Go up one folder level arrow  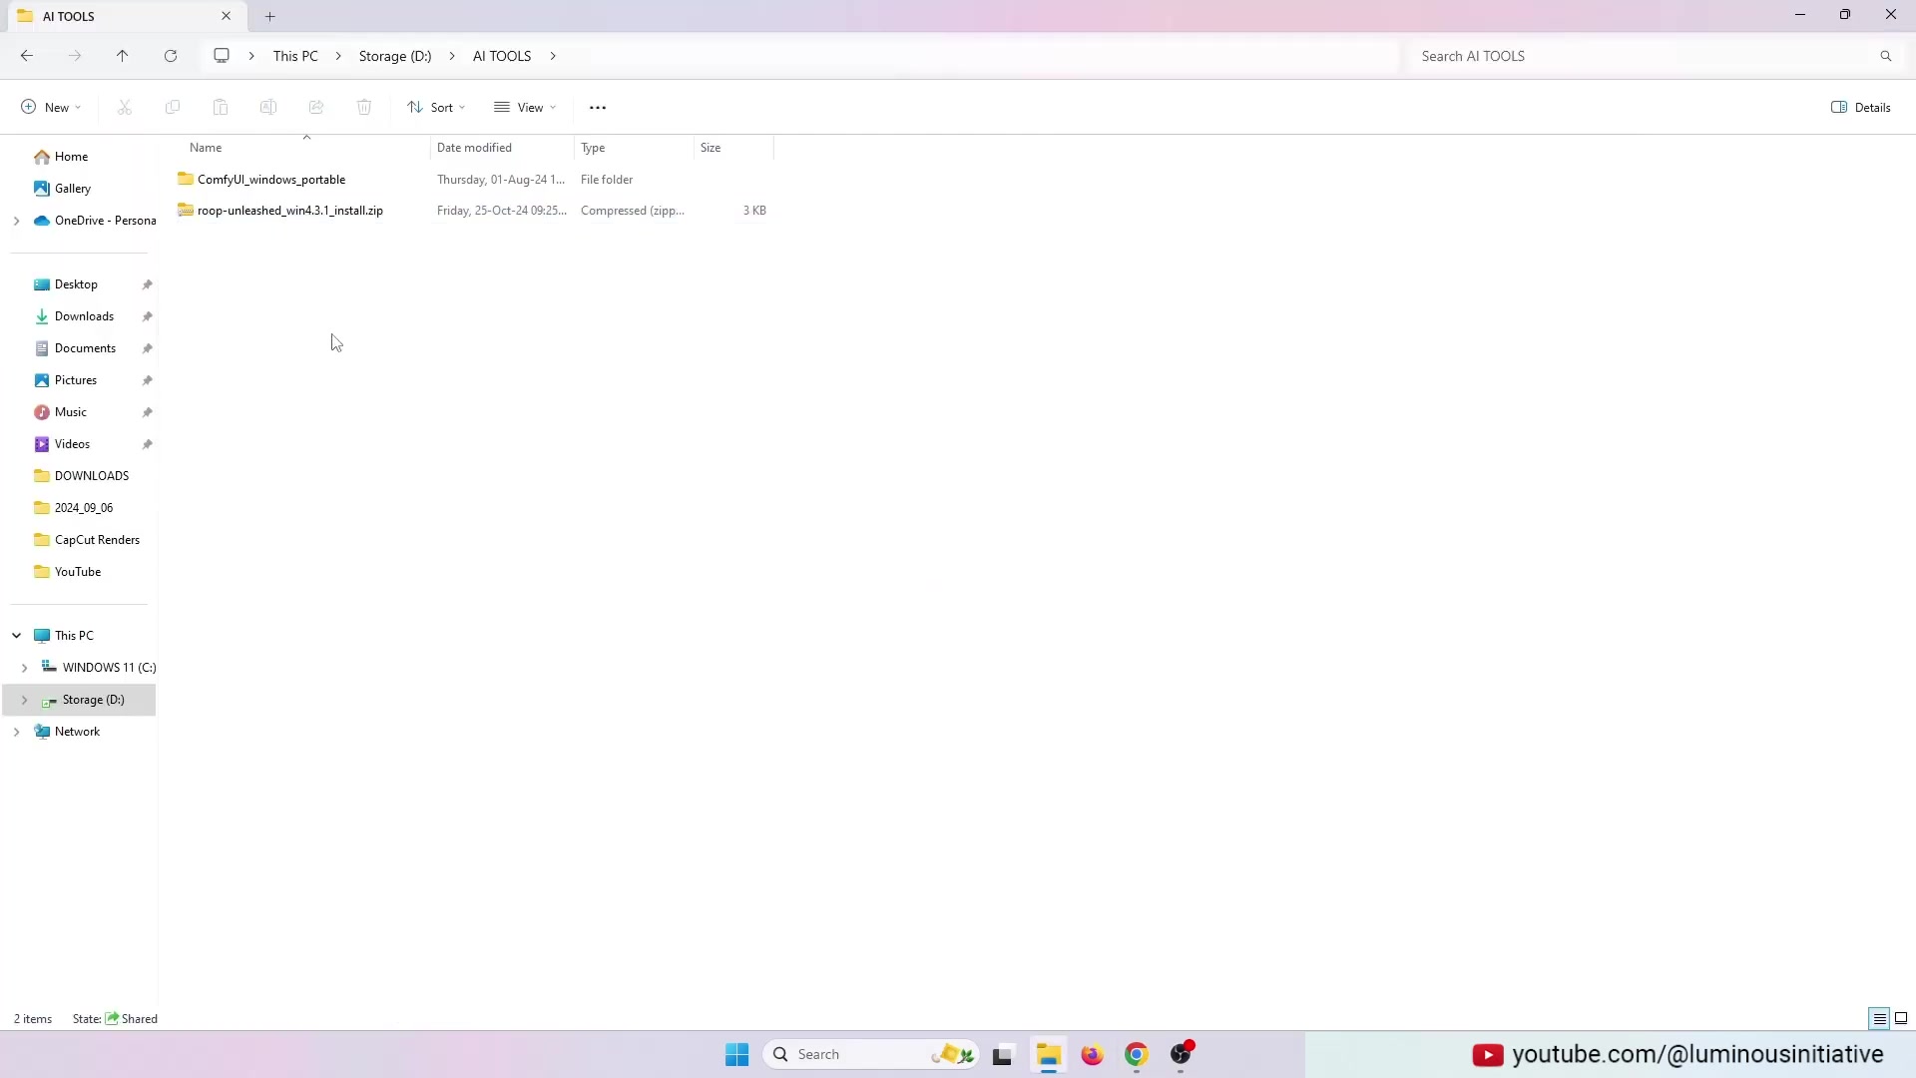(x=123, y=56)
